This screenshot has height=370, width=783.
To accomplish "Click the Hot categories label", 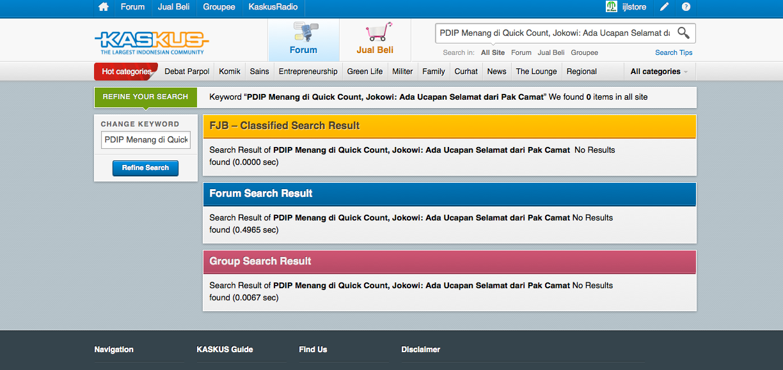I will pos(126,72).
